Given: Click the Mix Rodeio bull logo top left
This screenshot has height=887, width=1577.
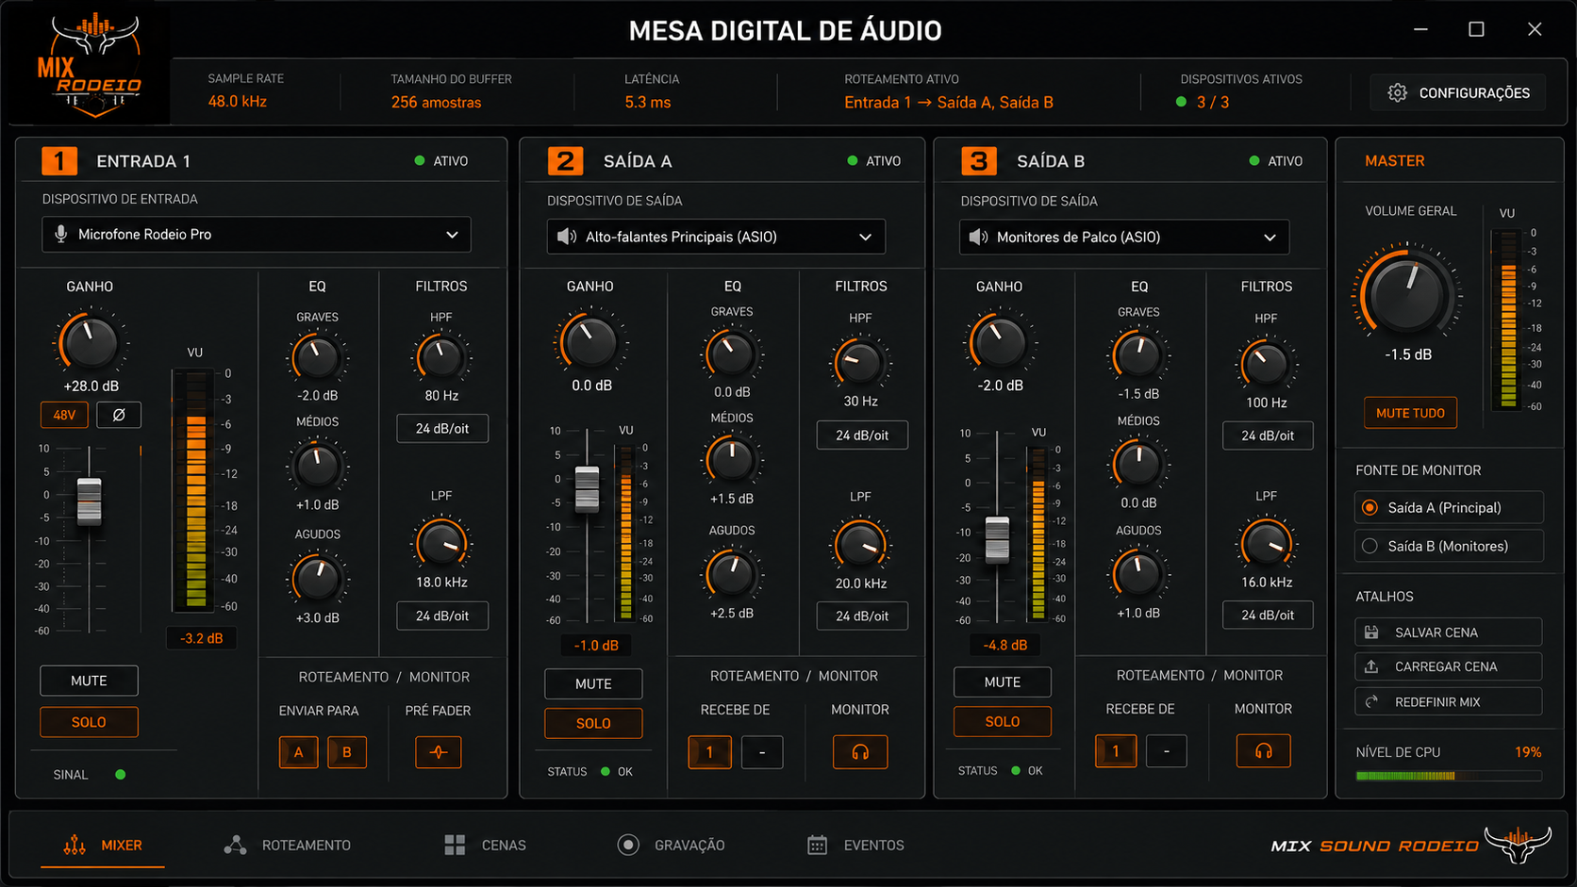Looking at the screenshot, I should (92, 65).
